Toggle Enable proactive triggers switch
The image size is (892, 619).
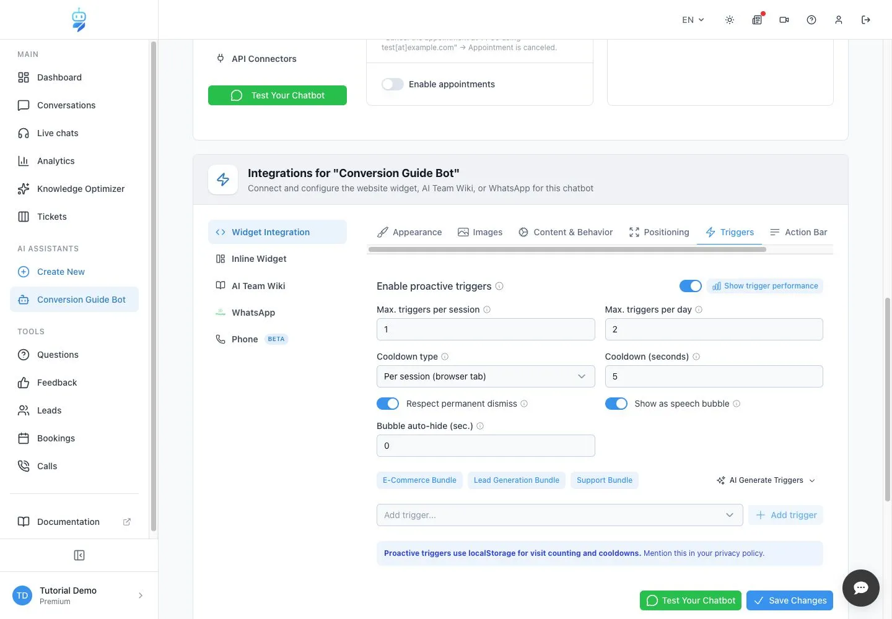pyautogui.click(x=691, y=286)
